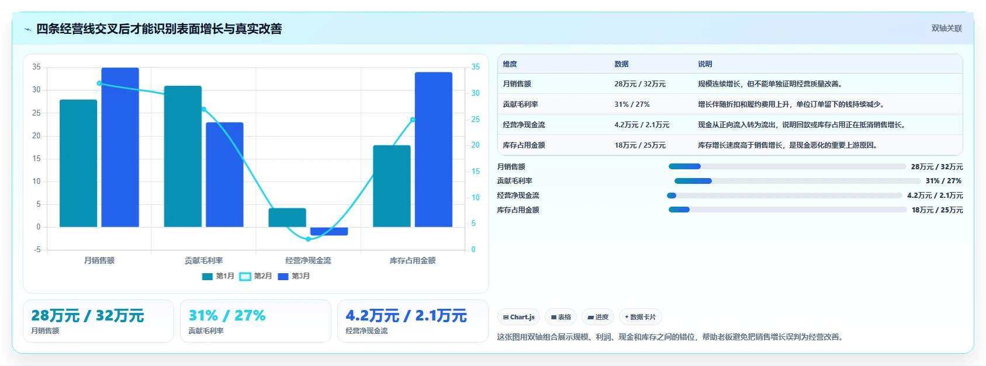Screen dimensions: 986x366
Task: Click the 月销售额 progress bar
Action: pyautogui.click(x=787, y=167)
